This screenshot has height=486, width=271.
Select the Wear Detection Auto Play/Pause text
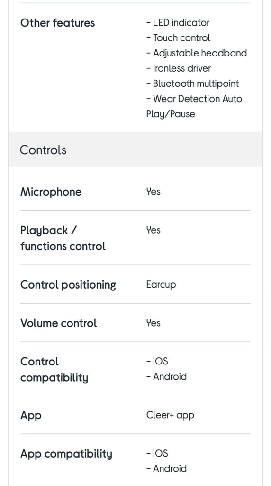[194, 106]
